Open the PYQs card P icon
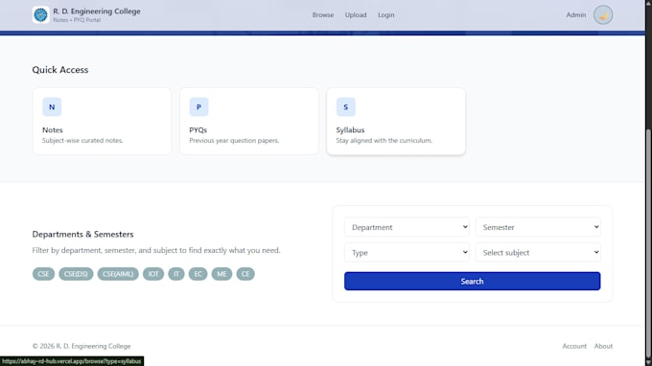Image resolution: width=652 pixels, height=366 pixels. point(198,106)
